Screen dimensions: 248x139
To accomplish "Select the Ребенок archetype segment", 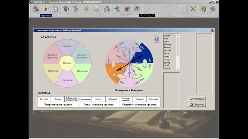I will pyautogui.click(x=67, y=80).
